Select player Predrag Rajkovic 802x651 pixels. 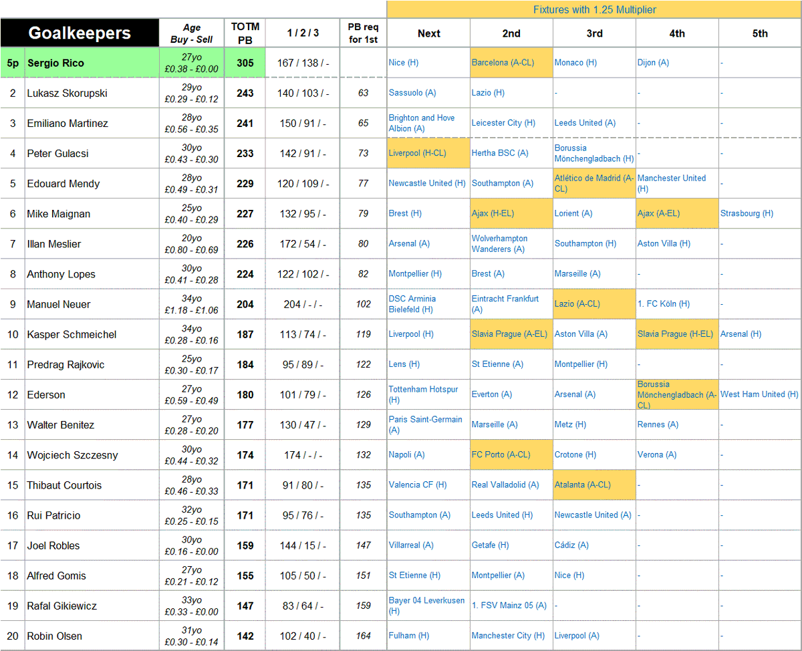pos(65,364)
